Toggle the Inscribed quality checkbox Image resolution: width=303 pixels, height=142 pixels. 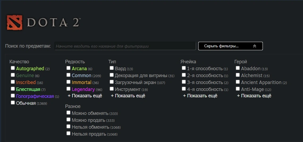(x=13, y=82)
